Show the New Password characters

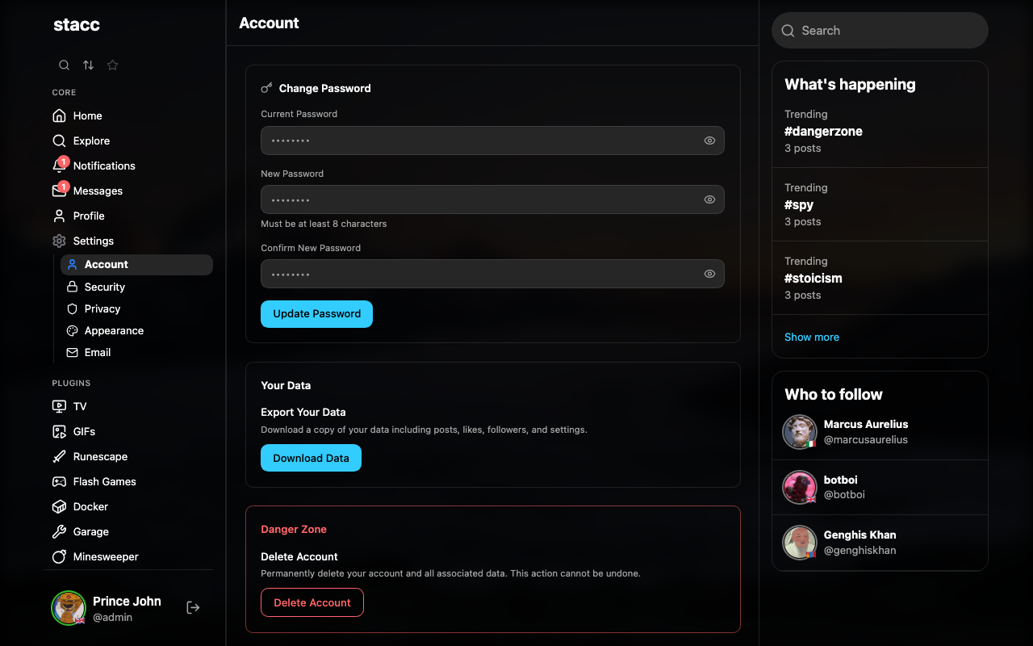click(709, 199)
